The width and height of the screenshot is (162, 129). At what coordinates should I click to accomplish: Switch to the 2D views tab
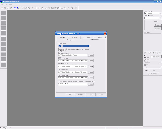74,38
